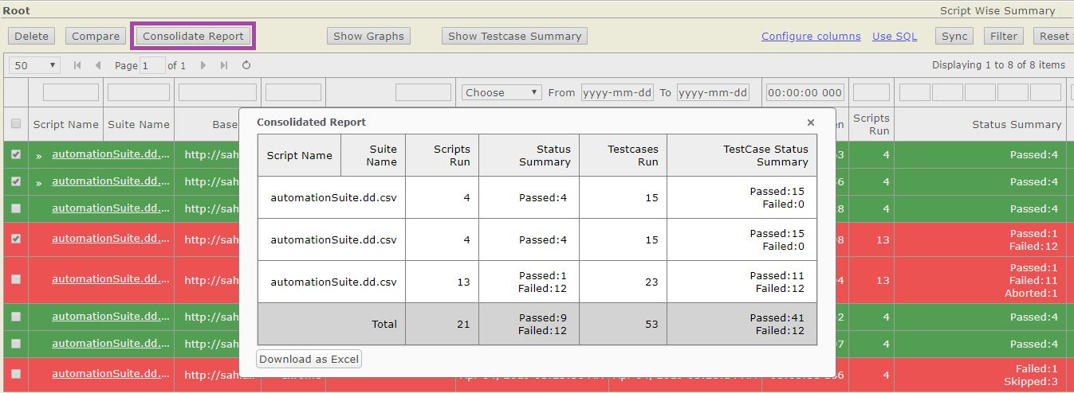The image size is (1074, 393).
Task: Close the Consolidated Report popup
Action: click(811, 123)
